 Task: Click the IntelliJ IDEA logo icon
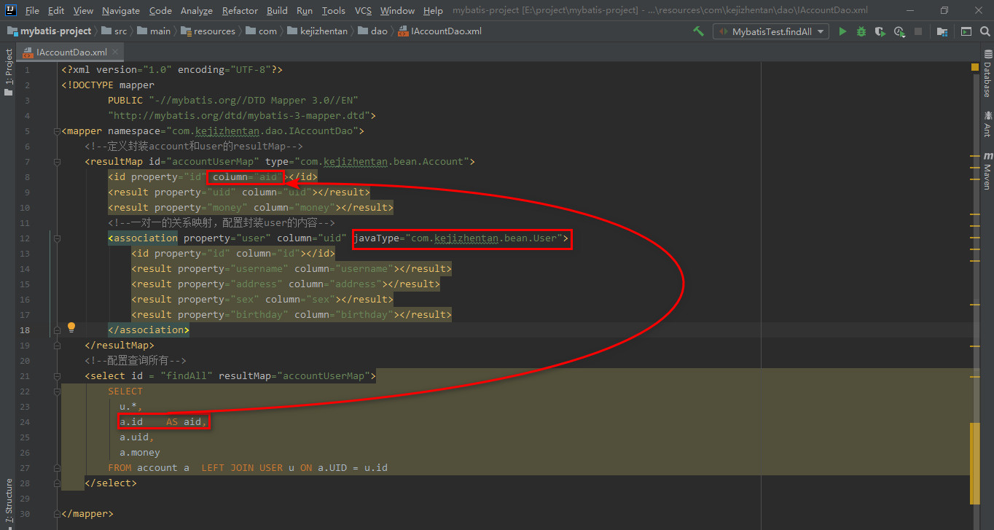pyautogui.click(x=11, y=10)
